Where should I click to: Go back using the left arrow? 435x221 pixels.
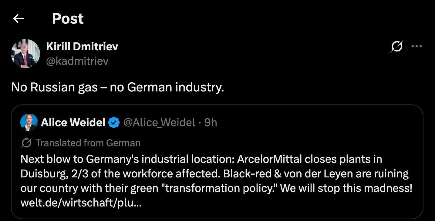click(x=19, y=19)
